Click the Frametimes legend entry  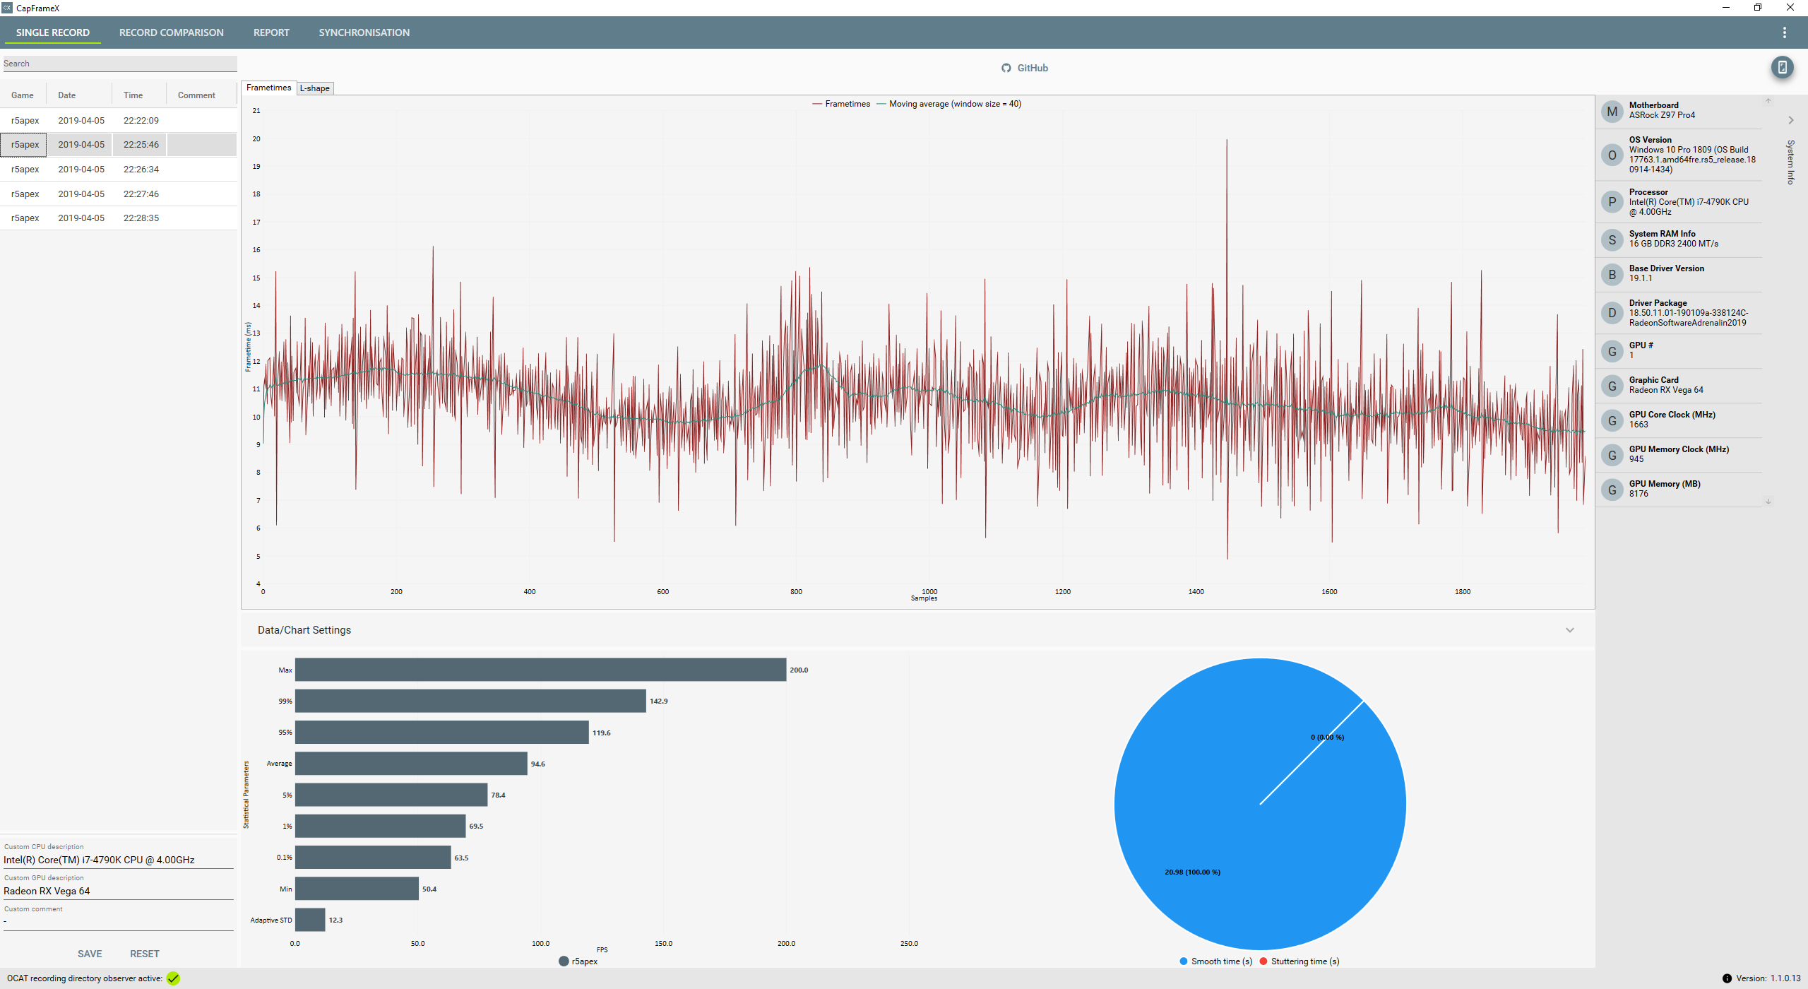(x=841, y=104)
